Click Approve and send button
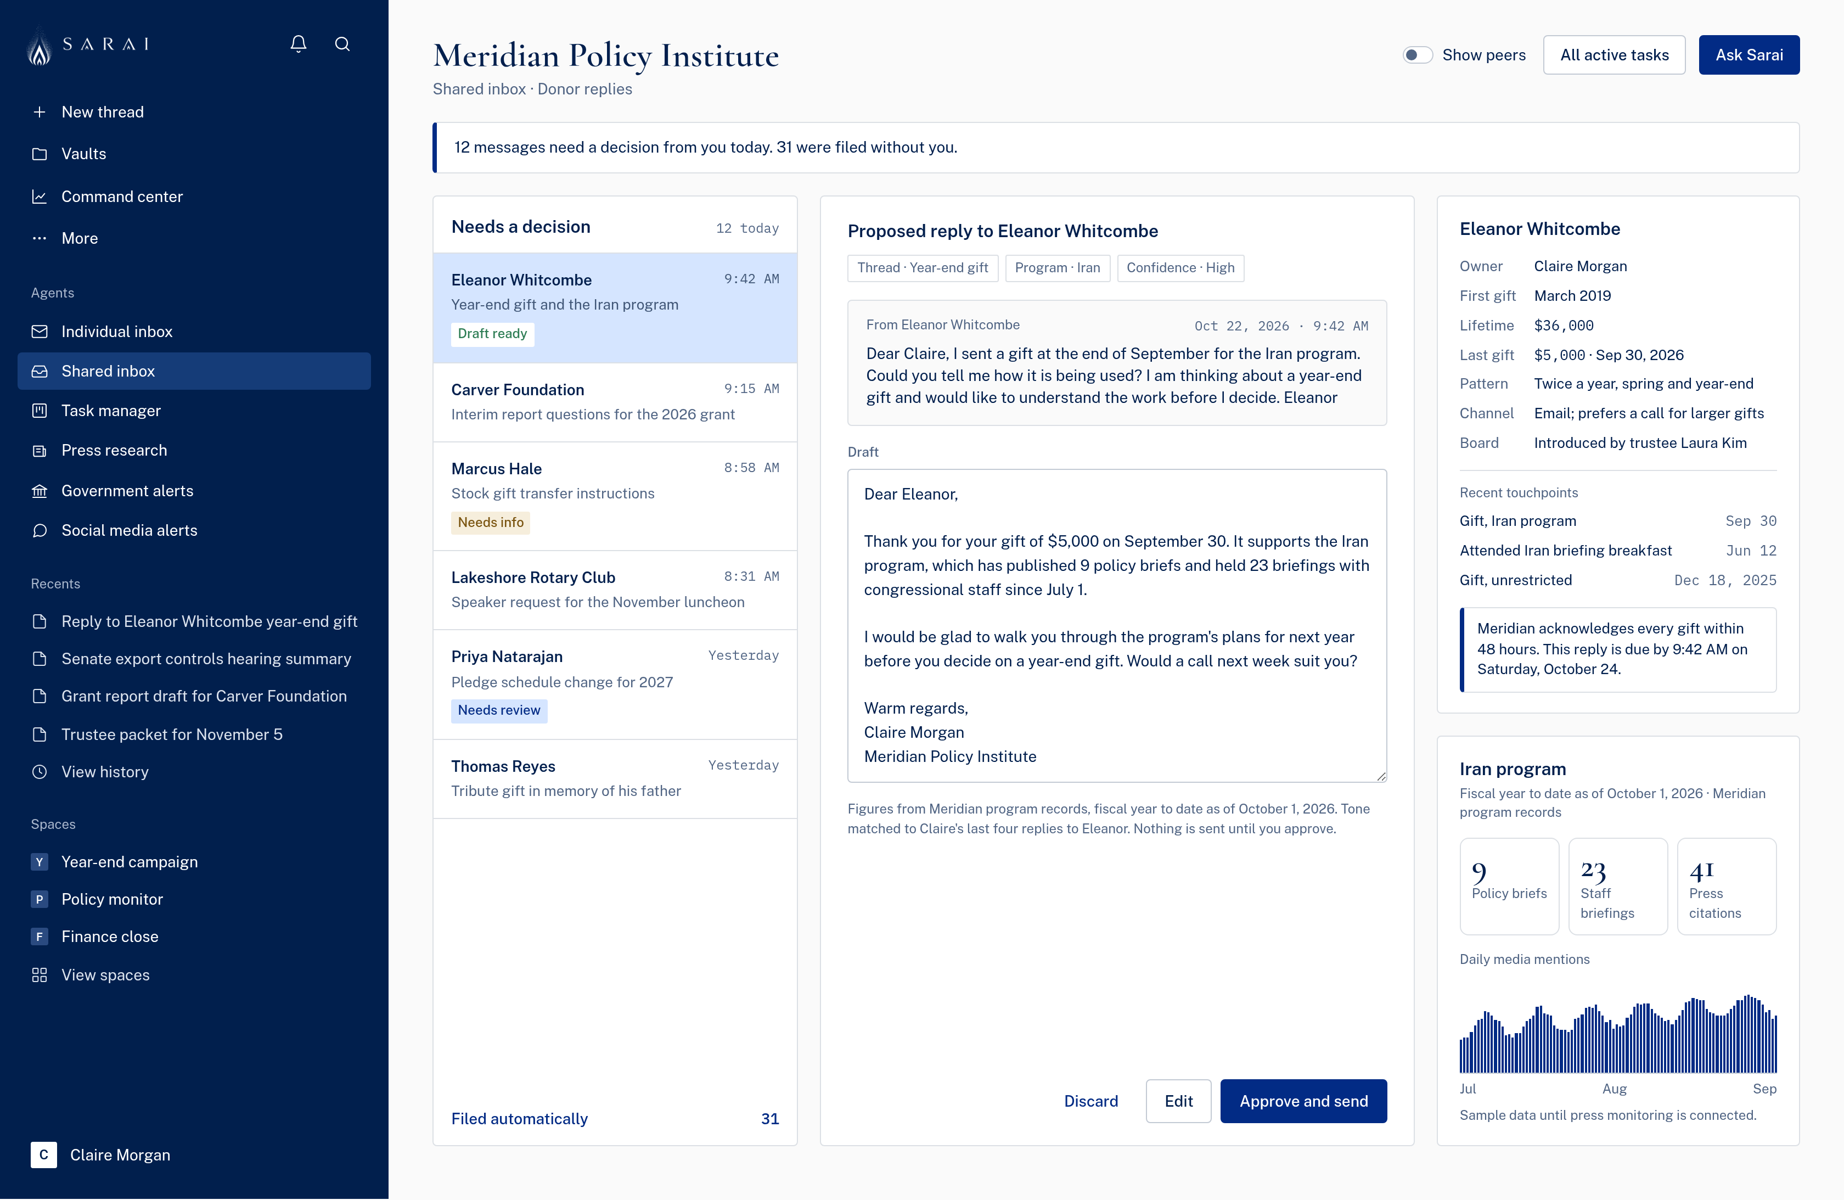Image resolution: width=1844 pixels, height=1200 pixels. 1303,1102
